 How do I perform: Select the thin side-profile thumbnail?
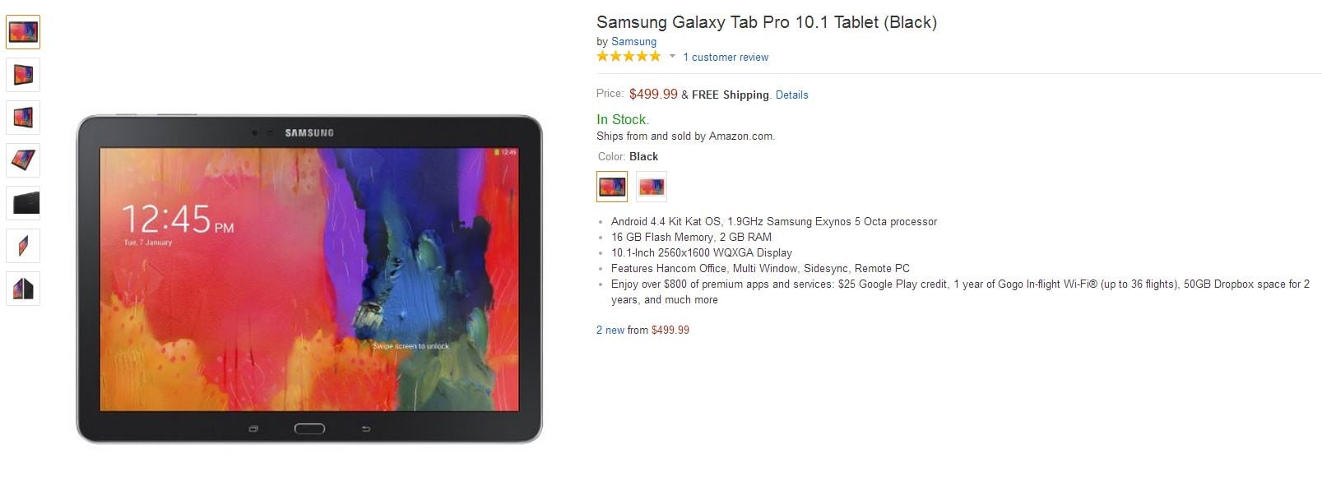(x=23, y=246)
